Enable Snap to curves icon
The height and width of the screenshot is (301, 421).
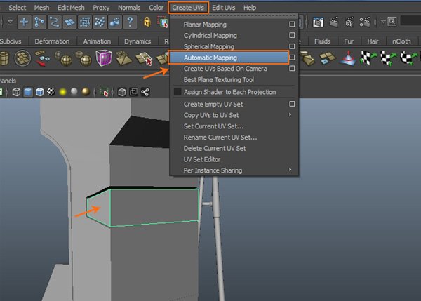55,22
